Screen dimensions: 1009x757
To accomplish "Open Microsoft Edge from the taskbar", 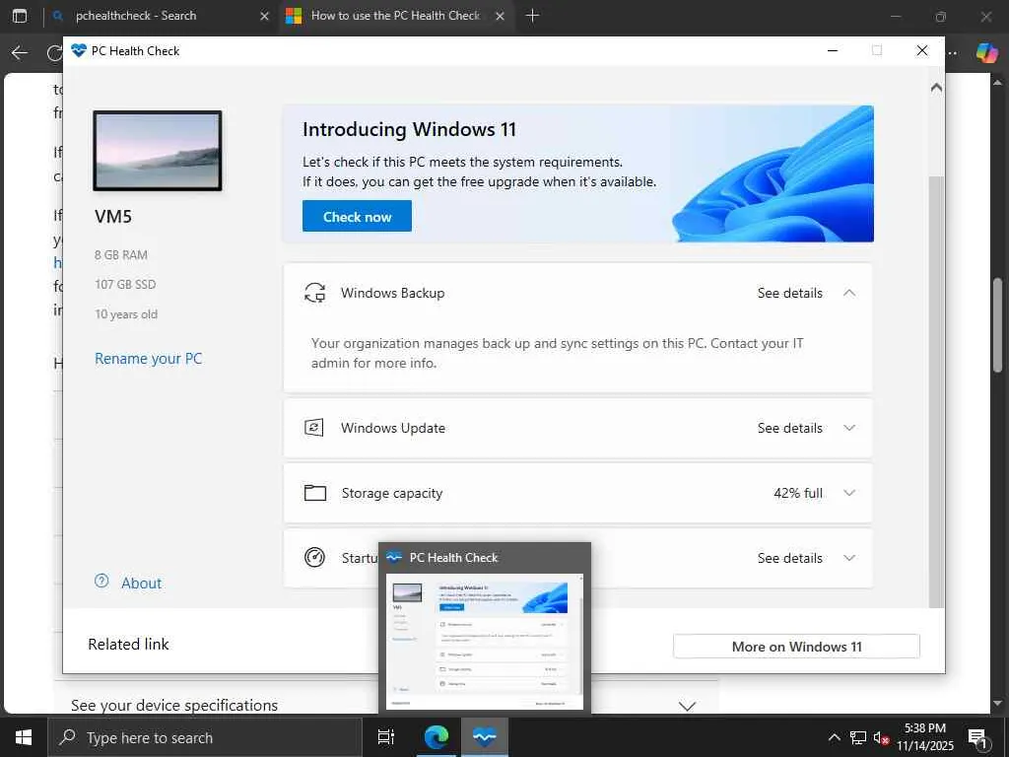I will coord(437,737).
